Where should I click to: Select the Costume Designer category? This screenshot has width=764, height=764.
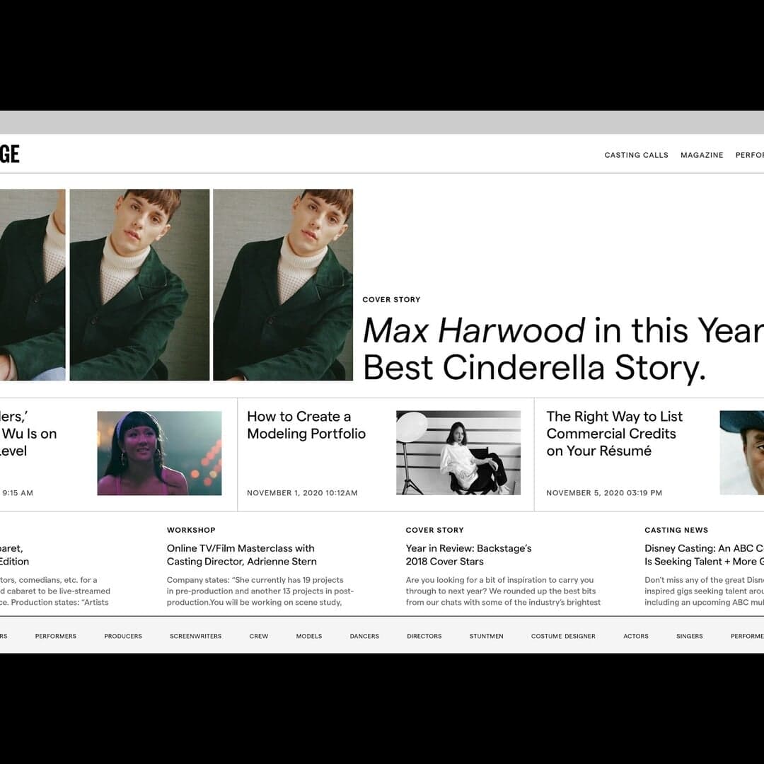click(x=563, y=636)
